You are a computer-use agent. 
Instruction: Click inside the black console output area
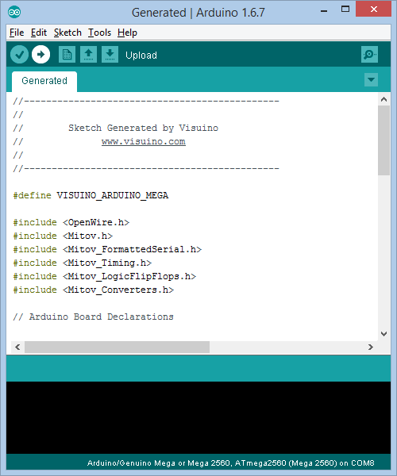tap(198, 417)
